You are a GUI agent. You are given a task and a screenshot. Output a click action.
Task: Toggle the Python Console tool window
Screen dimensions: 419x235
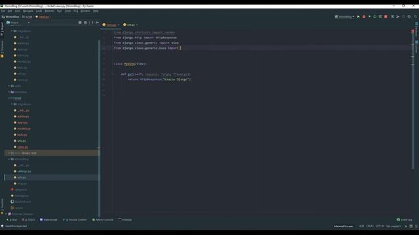103,220
